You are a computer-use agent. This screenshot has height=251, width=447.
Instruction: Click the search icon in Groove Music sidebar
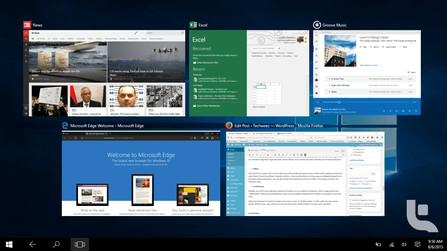pyautogui.click(x=316, y=42)
